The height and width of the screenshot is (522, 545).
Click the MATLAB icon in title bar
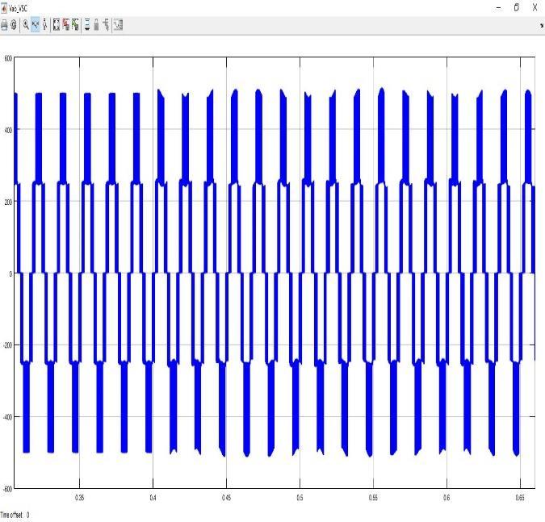coord(4,7)
